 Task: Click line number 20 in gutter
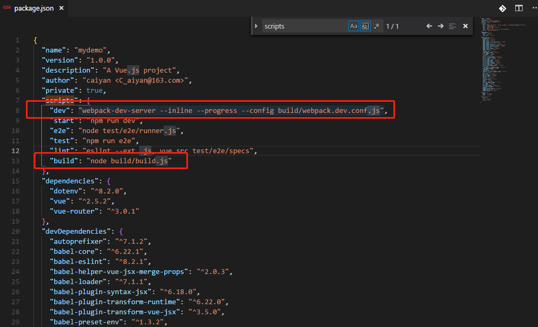click(x=15, y=232)
